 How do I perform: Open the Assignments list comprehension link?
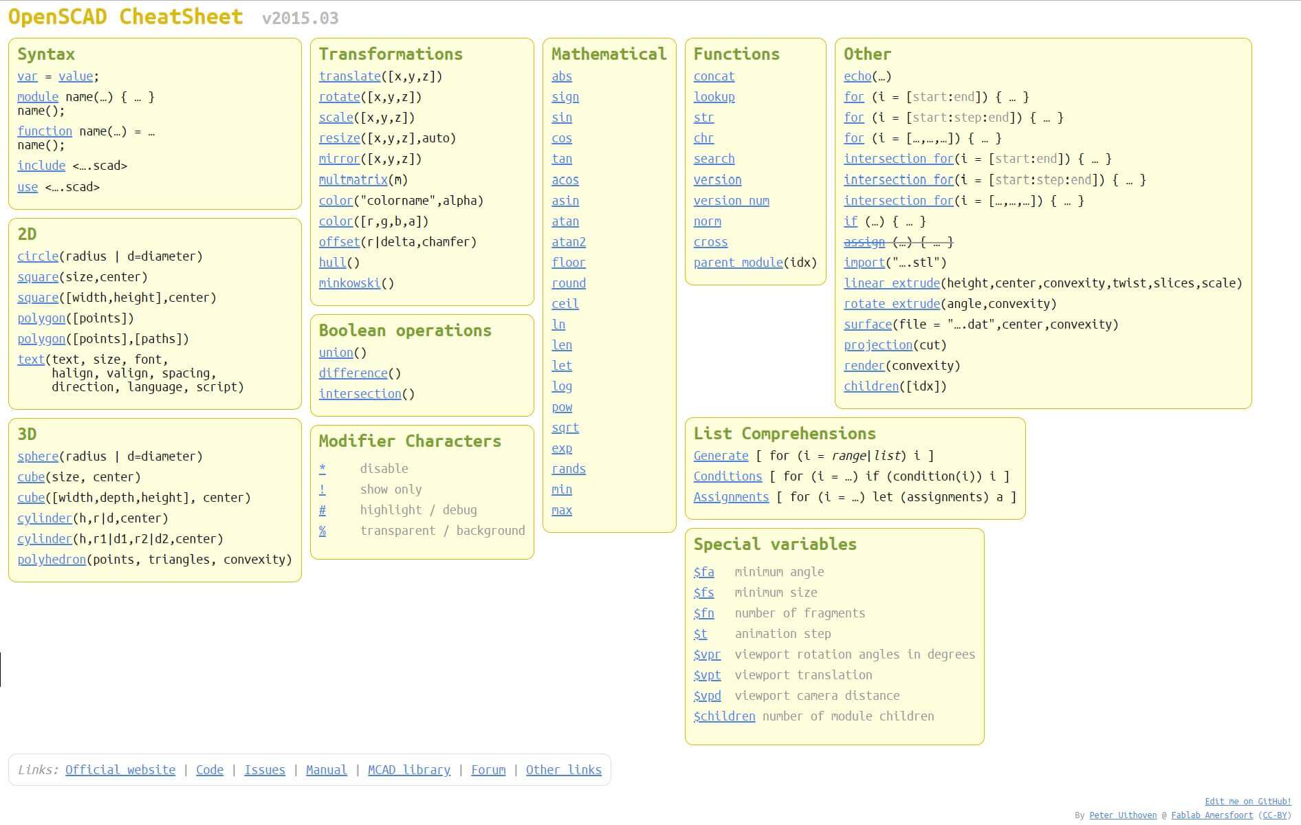click(731, 497)
